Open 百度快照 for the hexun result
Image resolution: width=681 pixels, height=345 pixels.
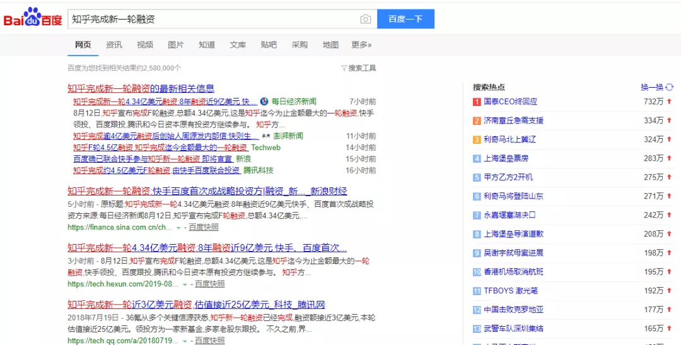210,284
